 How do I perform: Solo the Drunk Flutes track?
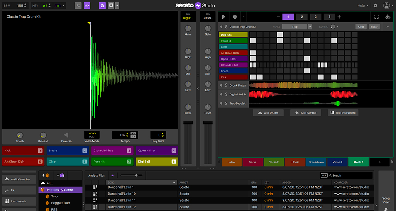tap(226, 85)
